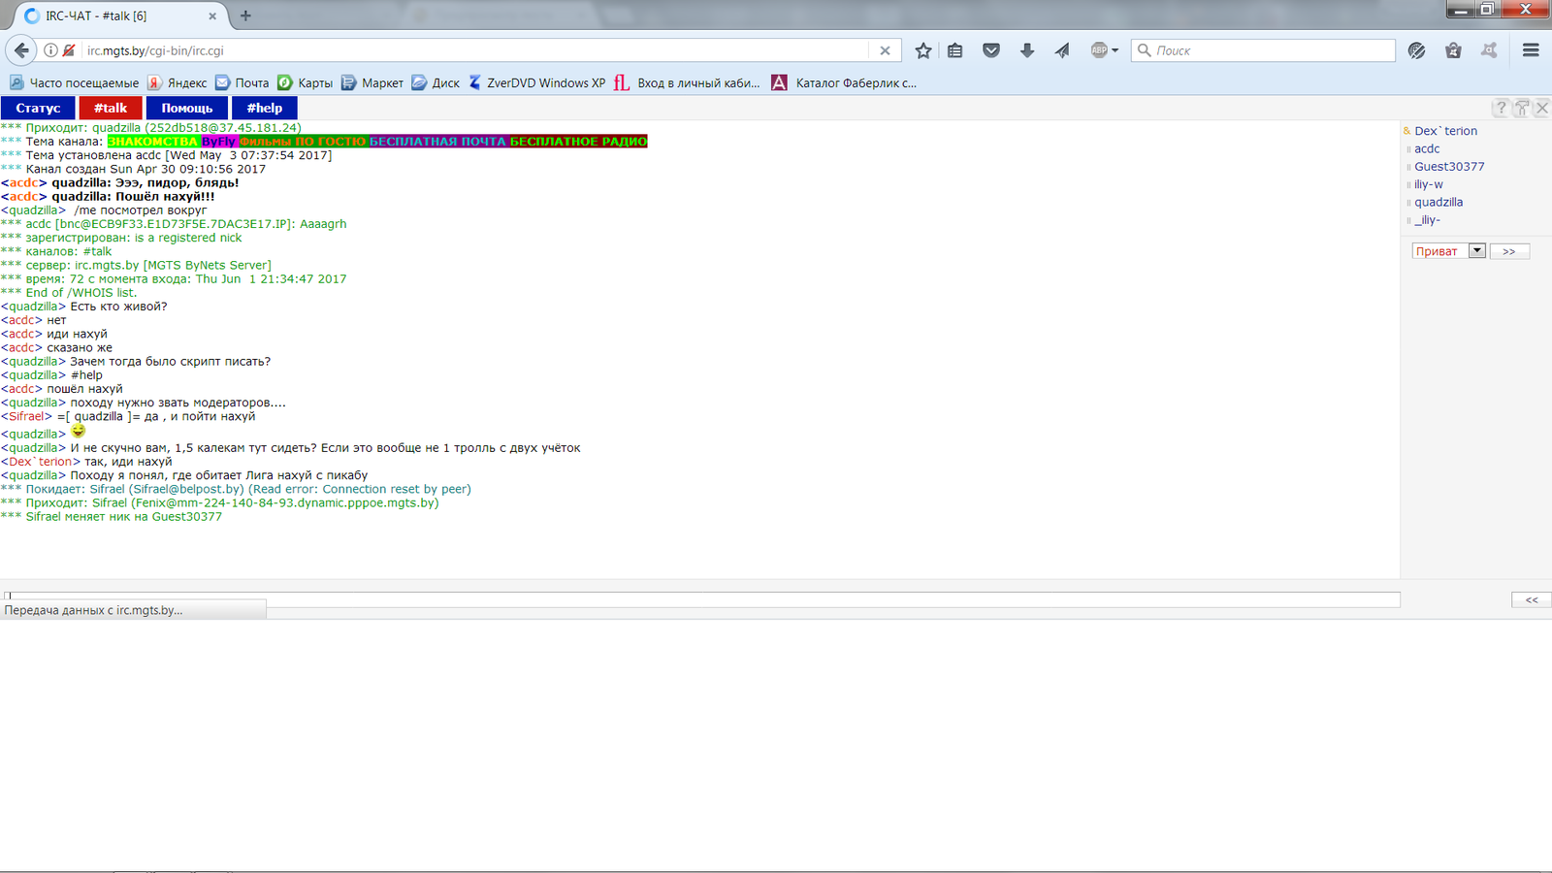Select user Dex`terion in the nick list
The height and width of the screenshot is (873, 1552).
(x=1445, y=131)
